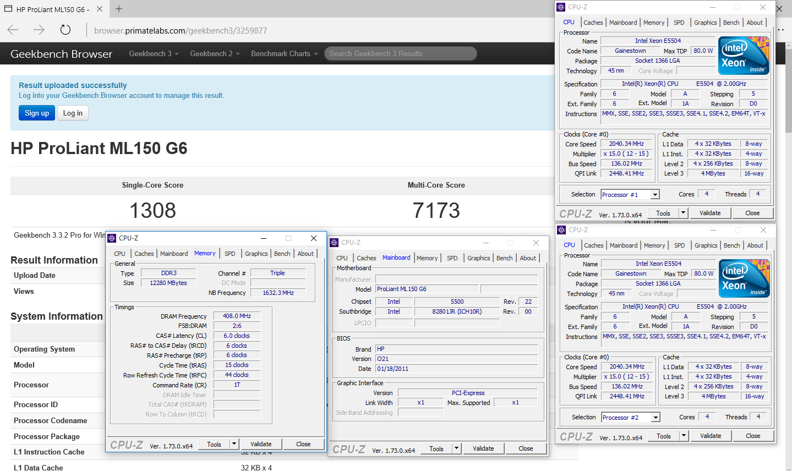This screenshot has height=471, width=792.
Task: Open About tab in Processor #2 window
Action: (755, 245)
